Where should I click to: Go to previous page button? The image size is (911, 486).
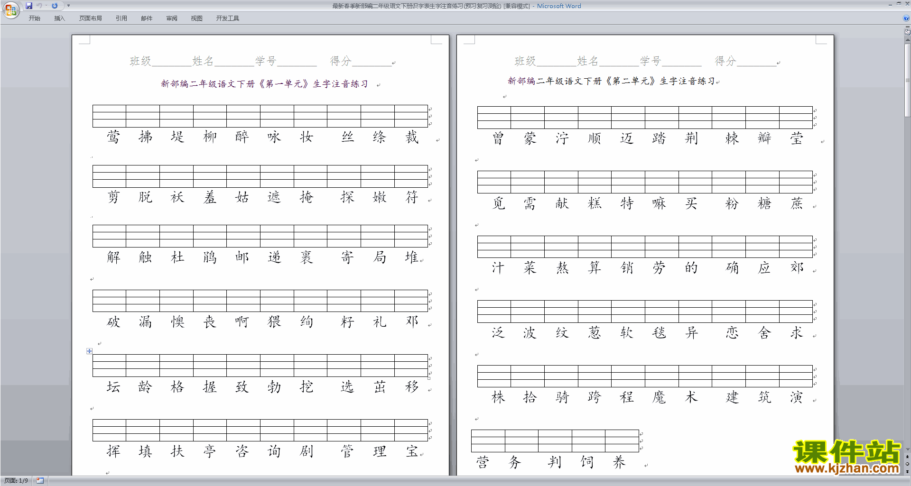[907, 457]
